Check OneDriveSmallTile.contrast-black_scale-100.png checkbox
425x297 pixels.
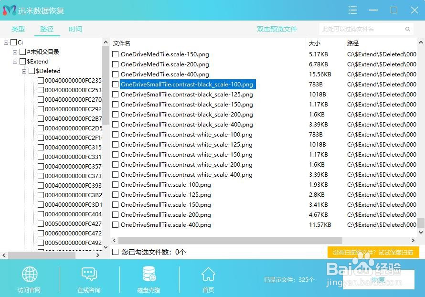[116, 84]
